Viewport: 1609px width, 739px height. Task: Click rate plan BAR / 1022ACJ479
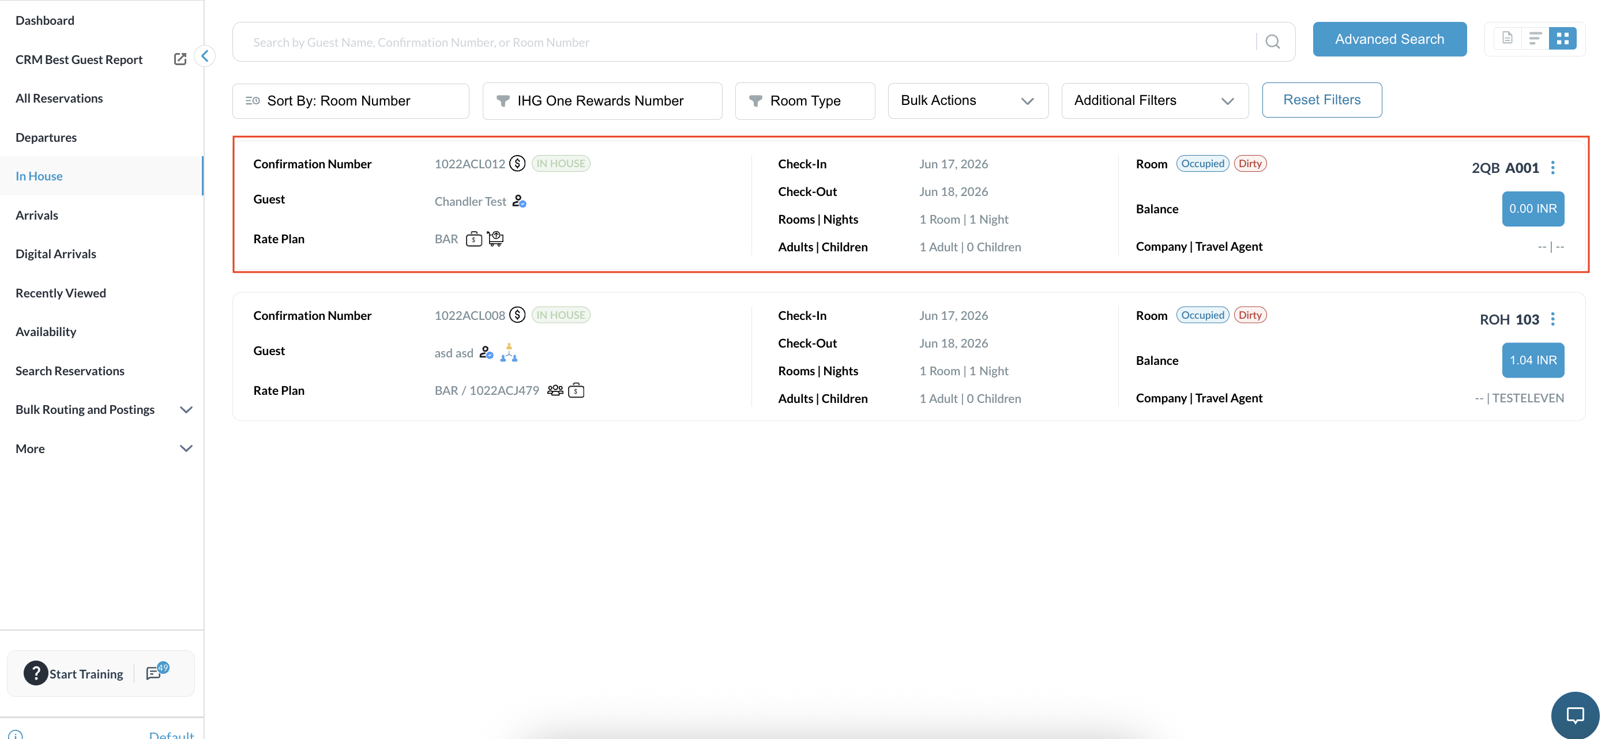487,391
